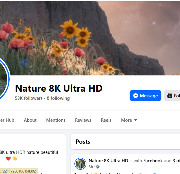Click the 8 following link
180x174 pixels.
pos(58,98)
